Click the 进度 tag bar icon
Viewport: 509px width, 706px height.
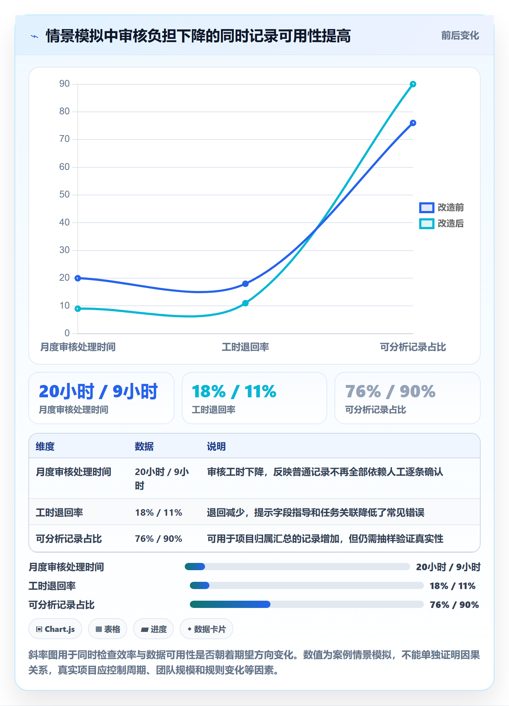[145, 629]
